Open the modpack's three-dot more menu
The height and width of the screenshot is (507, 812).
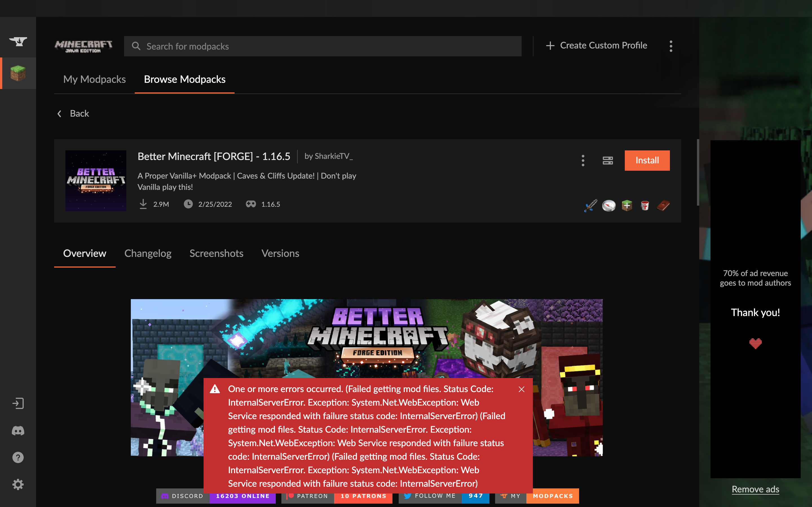click(583, 161)
